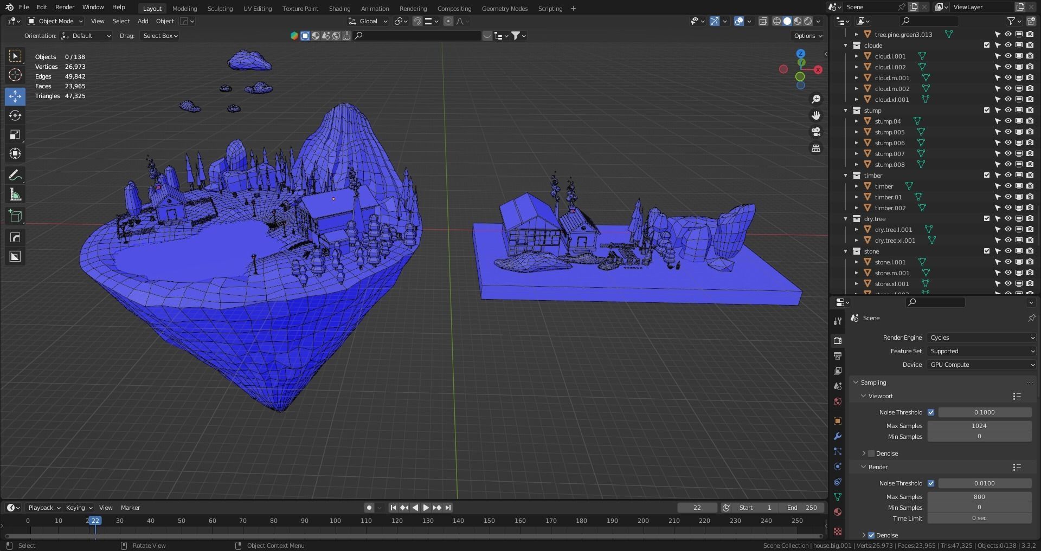Open the Output properties tab
1041x551 pixels.
[x=838, y=355]
